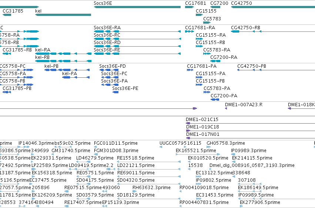Click the IP09802.5prime EST label
This screenshot has width=315, height=208.
click(x=214, y=180)
